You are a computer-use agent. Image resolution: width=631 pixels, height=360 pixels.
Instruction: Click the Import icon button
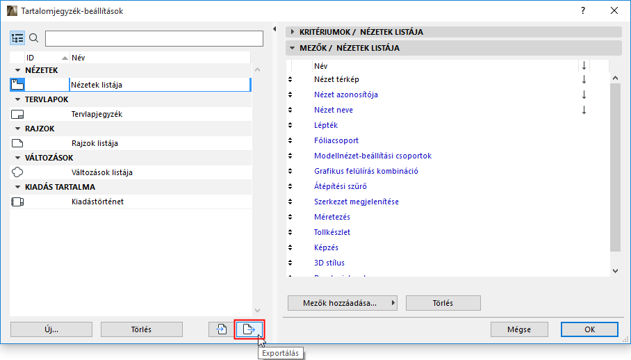pos(221,329)
